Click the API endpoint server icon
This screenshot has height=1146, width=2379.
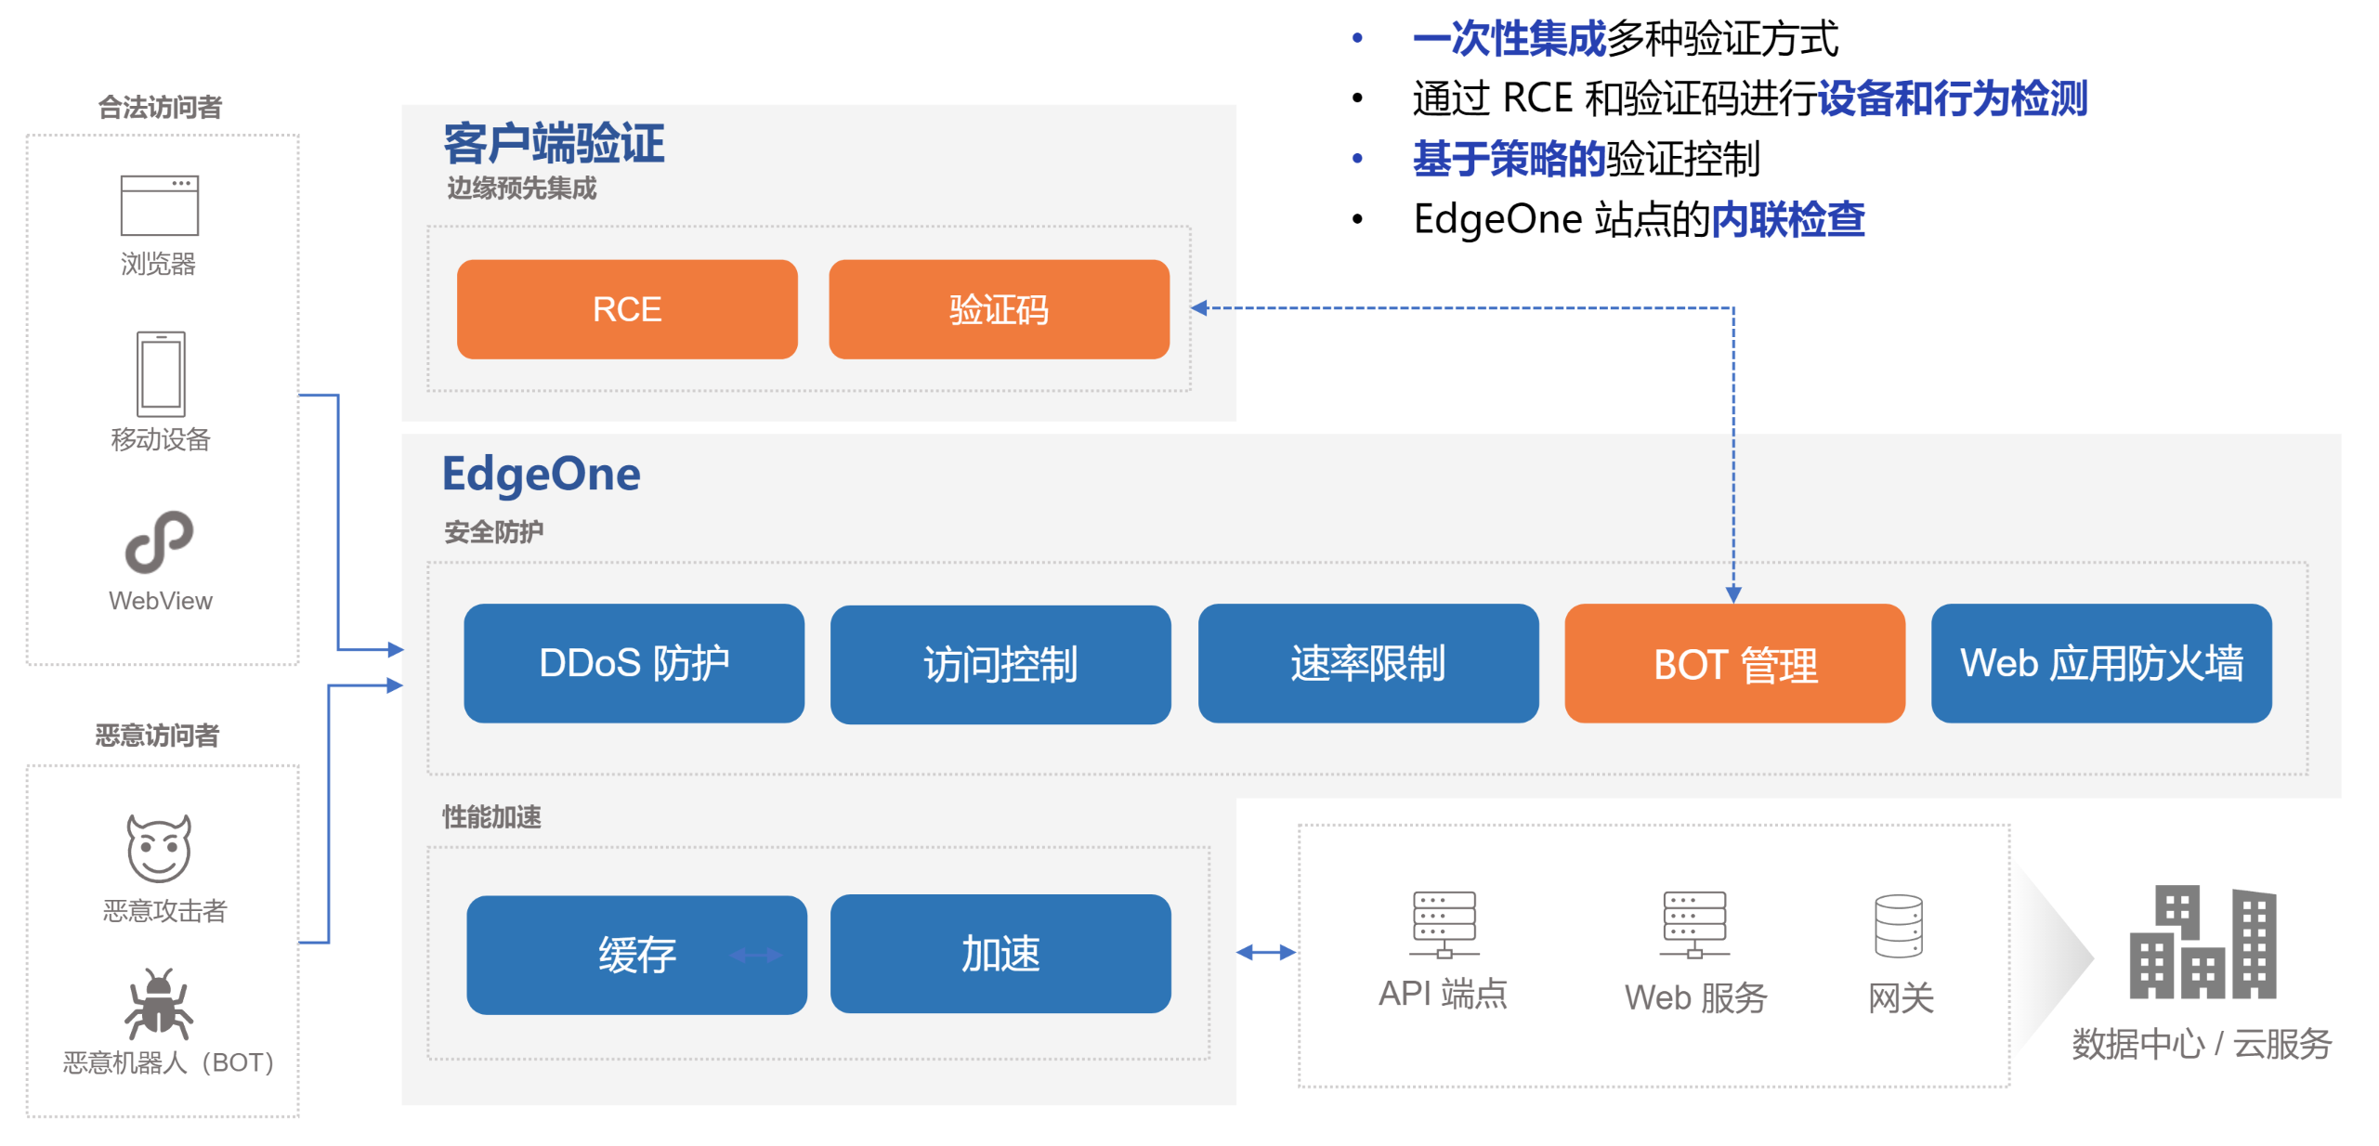1443,923
